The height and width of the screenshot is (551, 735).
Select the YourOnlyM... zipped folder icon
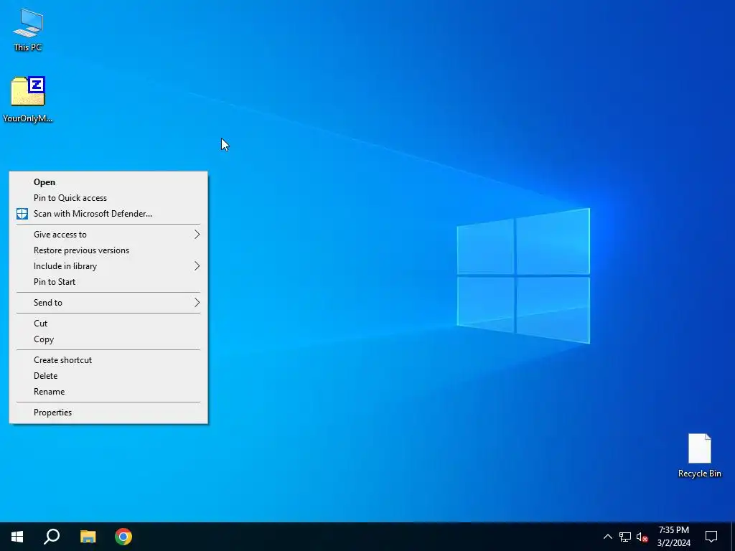click(x=28, y=99)
